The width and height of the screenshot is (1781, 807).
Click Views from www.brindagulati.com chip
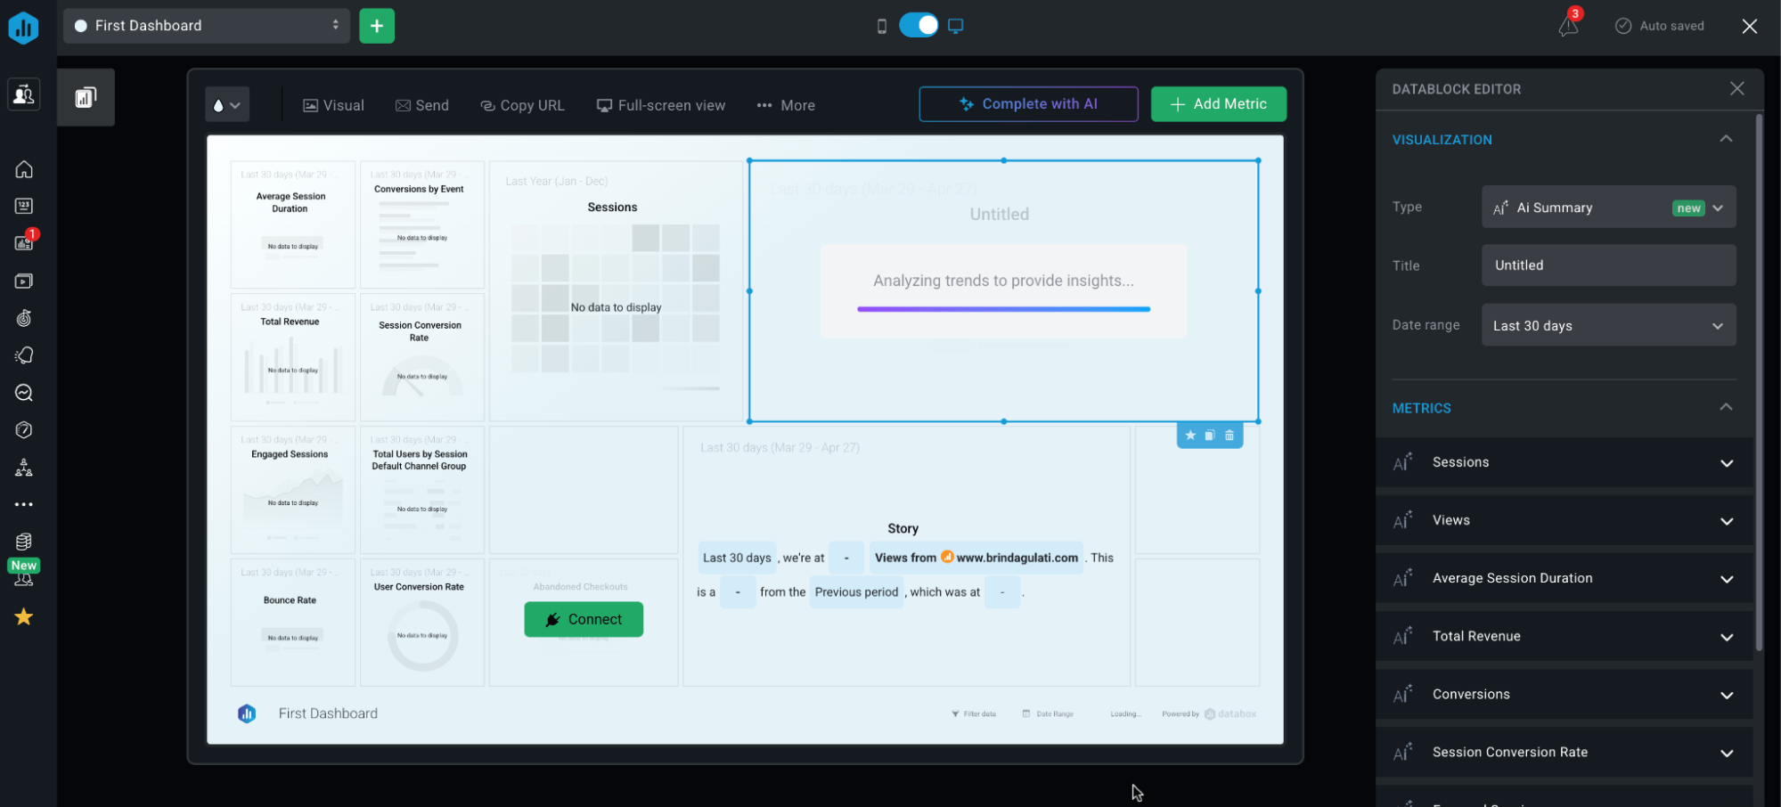976,558
